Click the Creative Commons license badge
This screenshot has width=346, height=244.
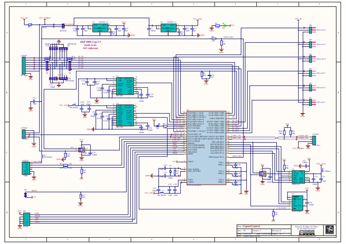click(x=306, y=232)
